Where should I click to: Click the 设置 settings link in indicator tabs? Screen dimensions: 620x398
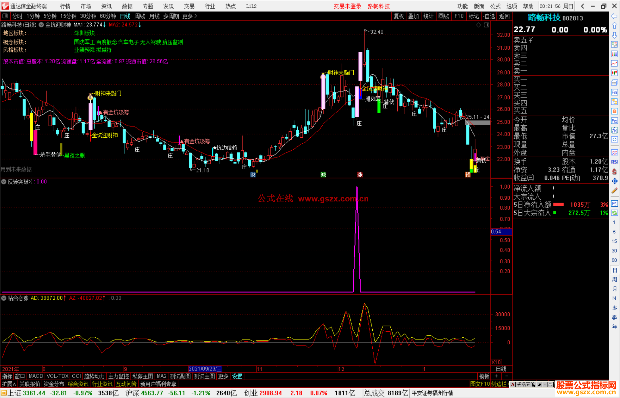(x=237, y=376)
